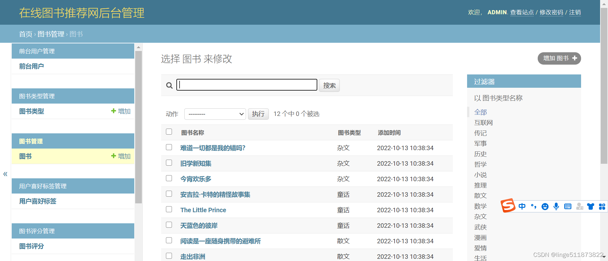Click the plus 增加 next to 图书
This screenshot has width=608, height=261.
(121, 156)
